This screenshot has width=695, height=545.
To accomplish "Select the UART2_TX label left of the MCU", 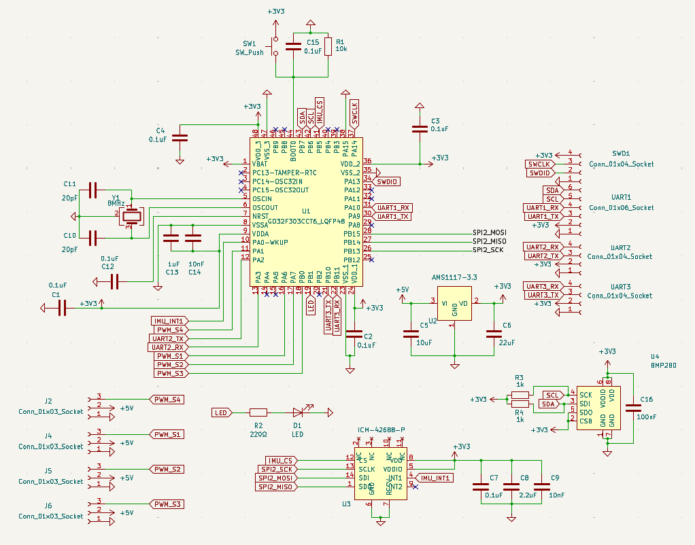I will tap(169, 338).
